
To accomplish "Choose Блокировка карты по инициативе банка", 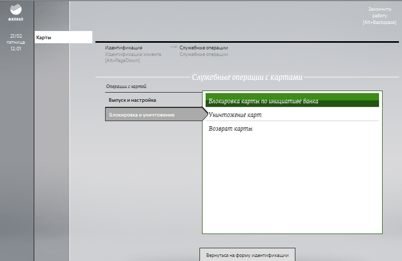I will pyautogui.click(x=292, y=100).
